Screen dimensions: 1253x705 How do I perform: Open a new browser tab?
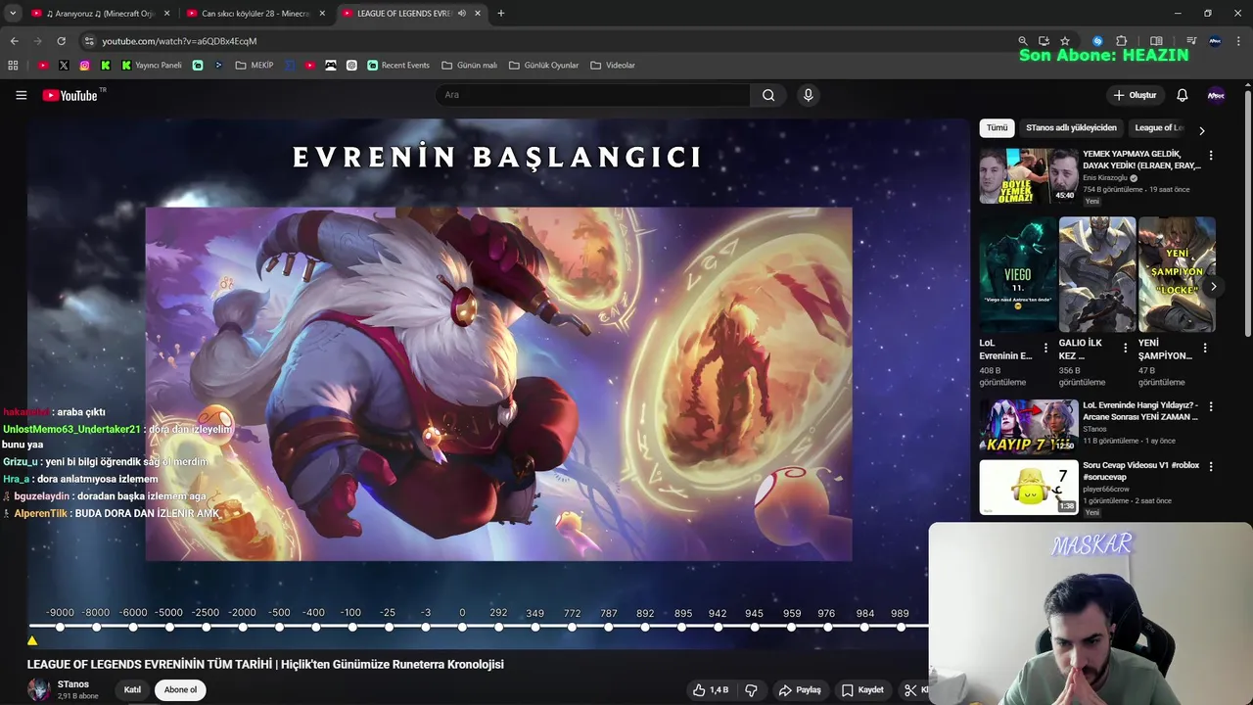pos(500,14)
